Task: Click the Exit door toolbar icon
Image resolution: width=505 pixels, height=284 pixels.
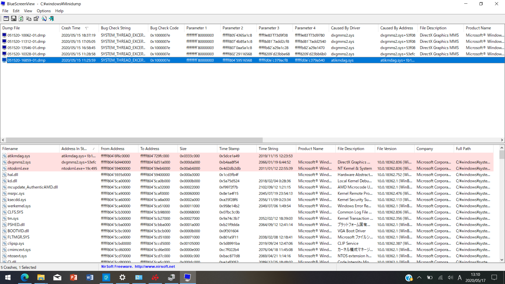Action: [x=52, y=19]
